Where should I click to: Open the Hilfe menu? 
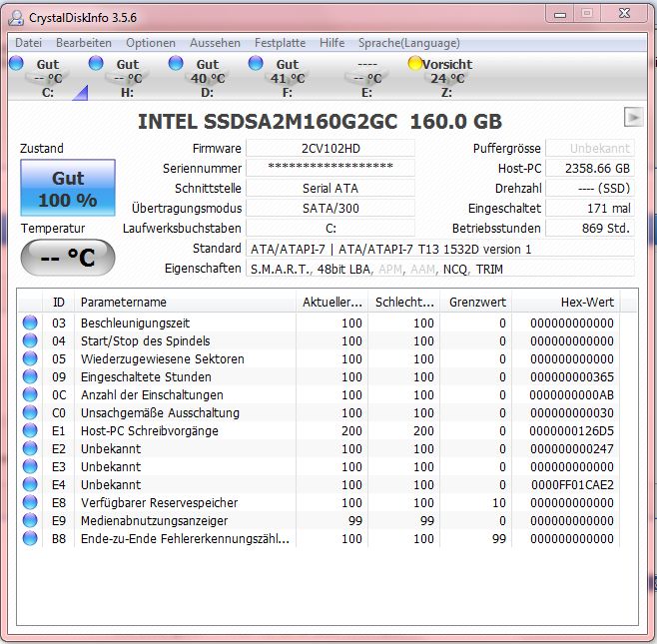331,43
